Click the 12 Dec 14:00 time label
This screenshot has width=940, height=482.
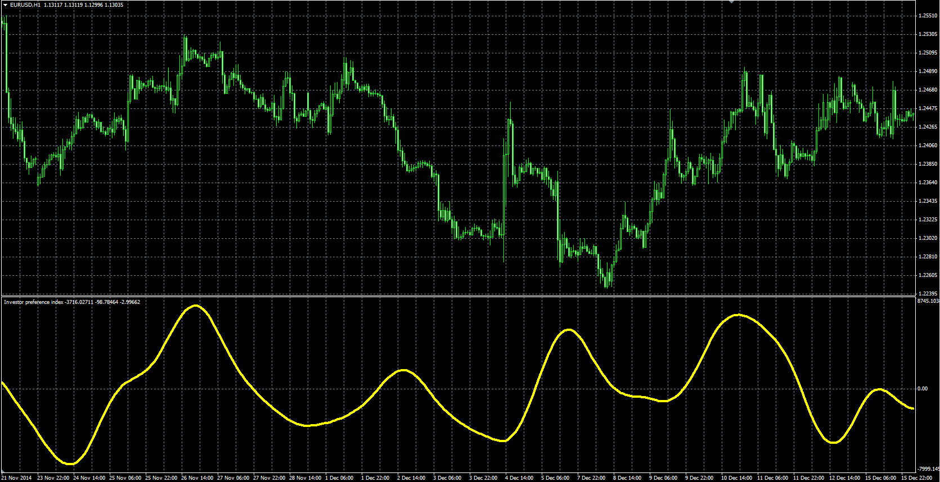click(x=845, y=478)
